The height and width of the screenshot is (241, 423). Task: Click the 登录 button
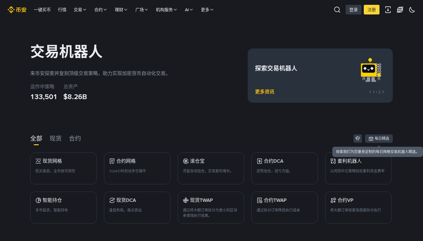(354, 10)
